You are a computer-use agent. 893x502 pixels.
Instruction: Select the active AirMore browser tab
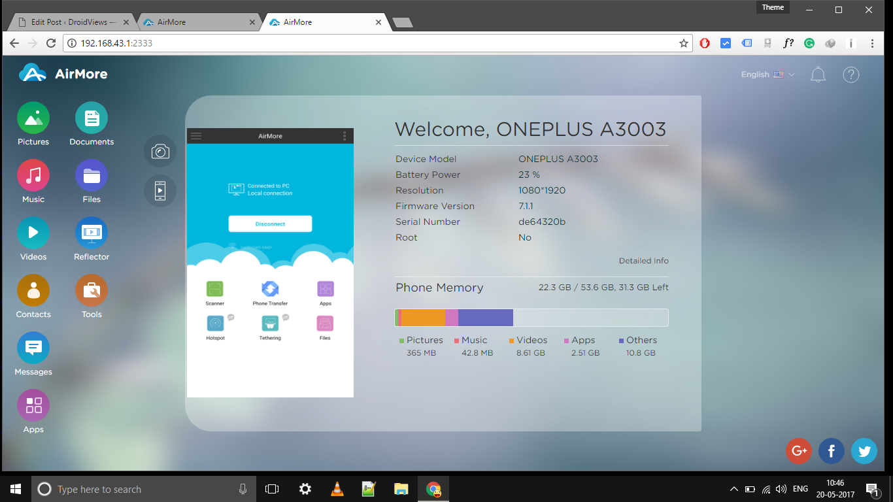point(326,22)
